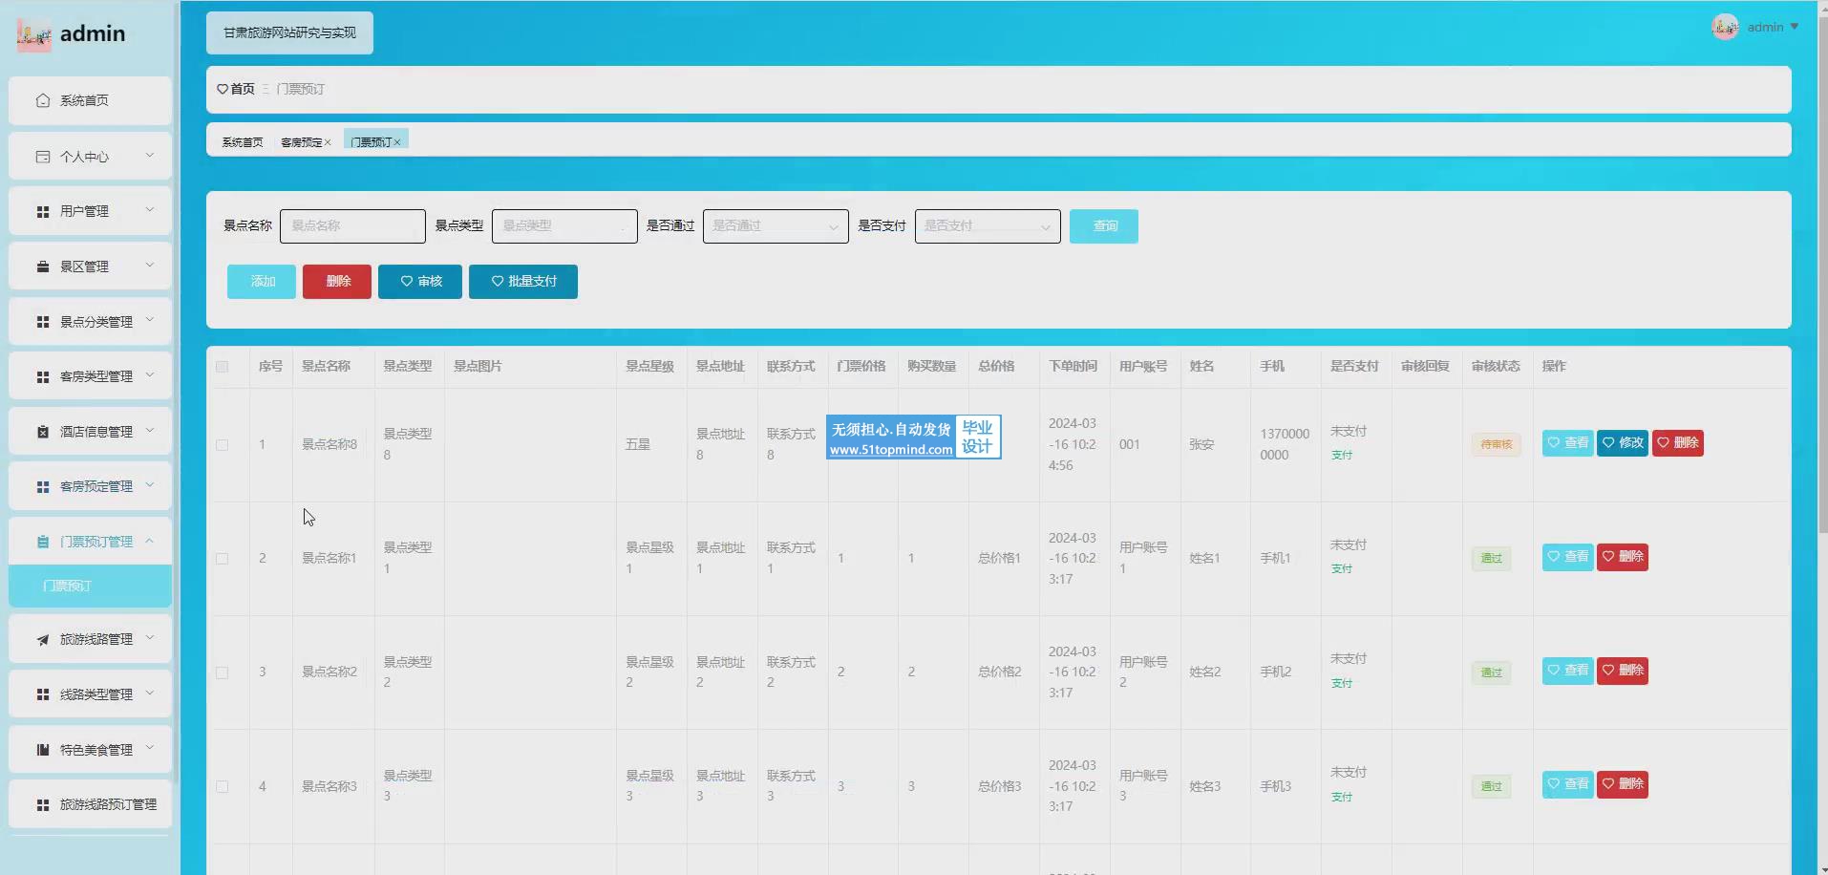This screenshot has width=1828, height=875.
Task: Click the 酒店信息管理 icon
Action: click(43, 432)
